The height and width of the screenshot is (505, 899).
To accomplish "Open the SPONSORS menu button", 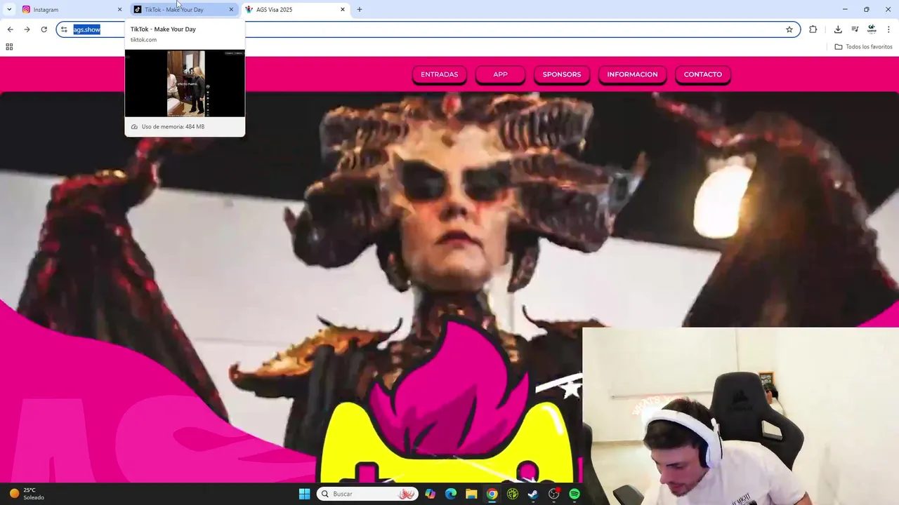I will pyautogui.click(x=562, y=74).
